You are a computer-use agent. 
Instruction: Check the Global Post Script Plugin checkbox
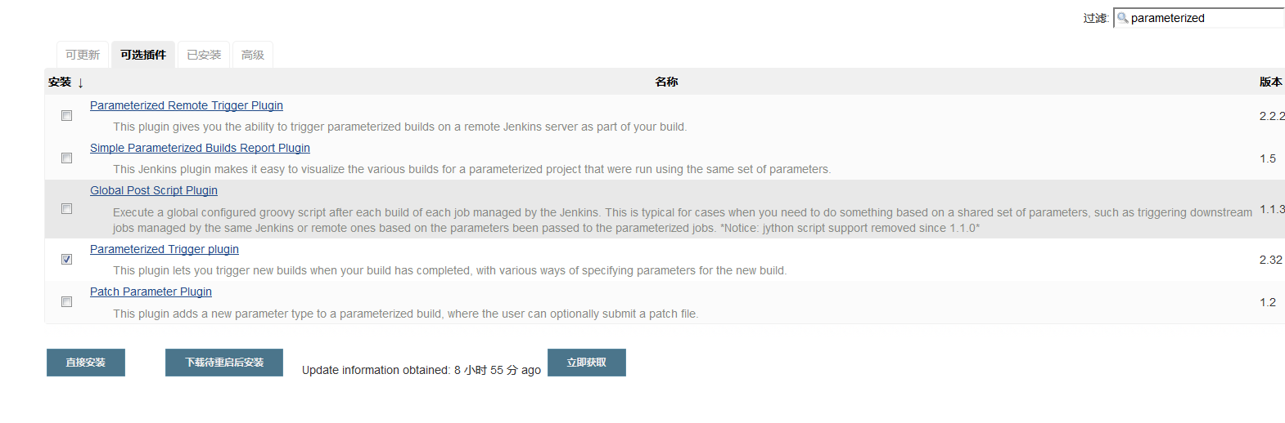[67, 209]
